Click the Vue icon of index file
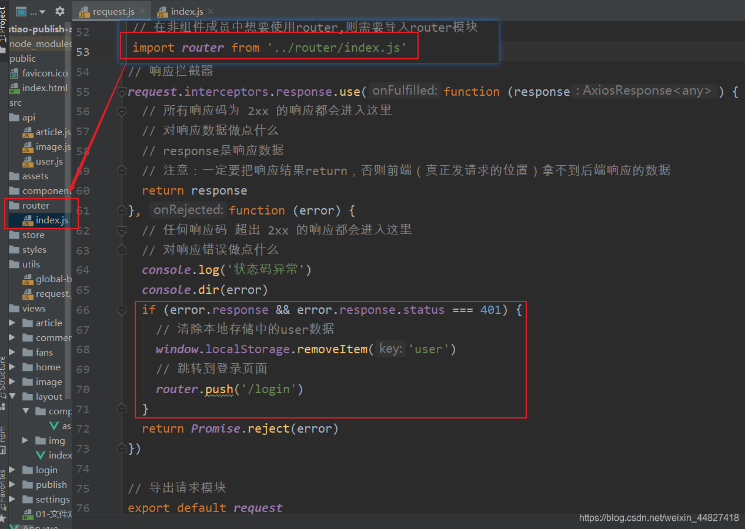This screenshot has width=745, height=529. 41,456
